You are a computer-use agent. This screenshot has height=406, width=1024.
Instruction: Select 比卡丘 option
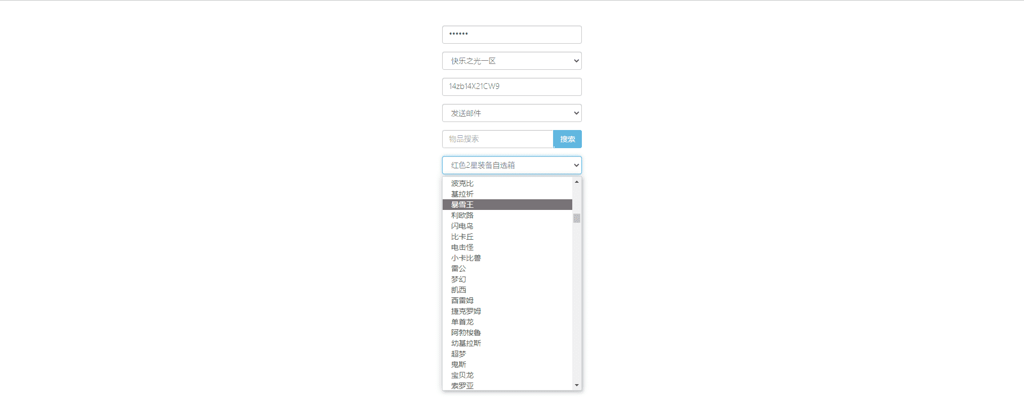[x=507, y=237]
